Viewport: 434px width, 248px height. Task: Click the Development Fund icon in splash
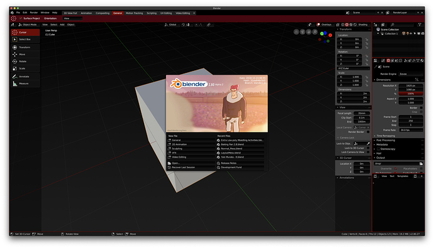218,168
